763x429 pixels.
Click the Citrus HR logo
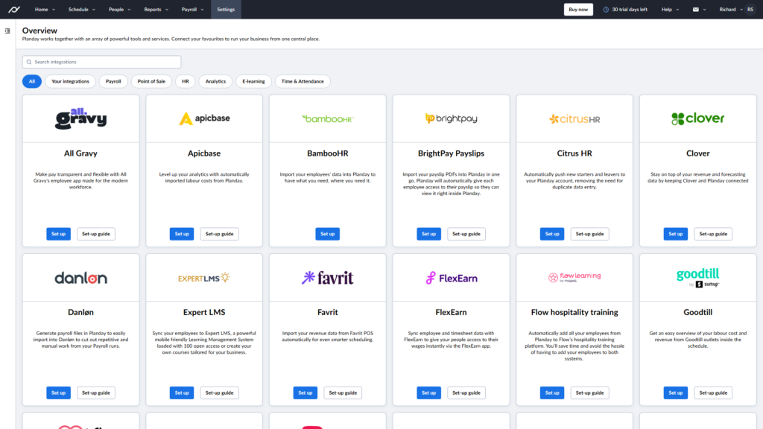pyautogui.click(x=574, y=118)
